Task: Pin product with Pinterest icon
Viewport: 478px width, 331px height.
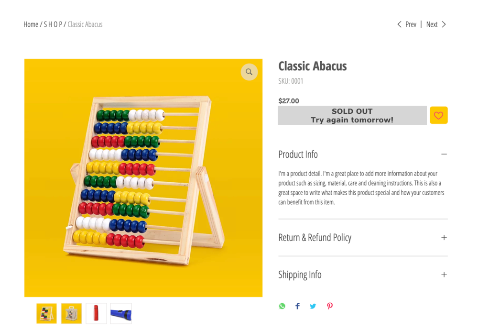Action: pyautogui.click(x=329, y=306)
